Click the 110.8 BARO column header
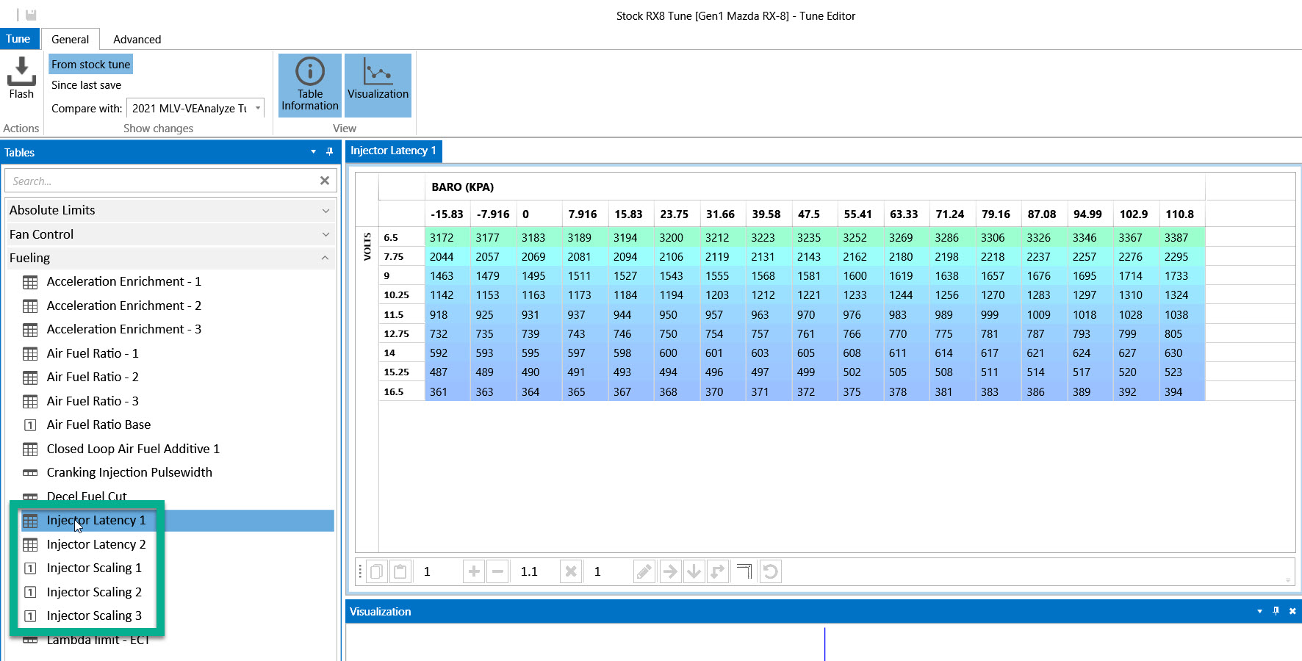 pos(1182,214)
